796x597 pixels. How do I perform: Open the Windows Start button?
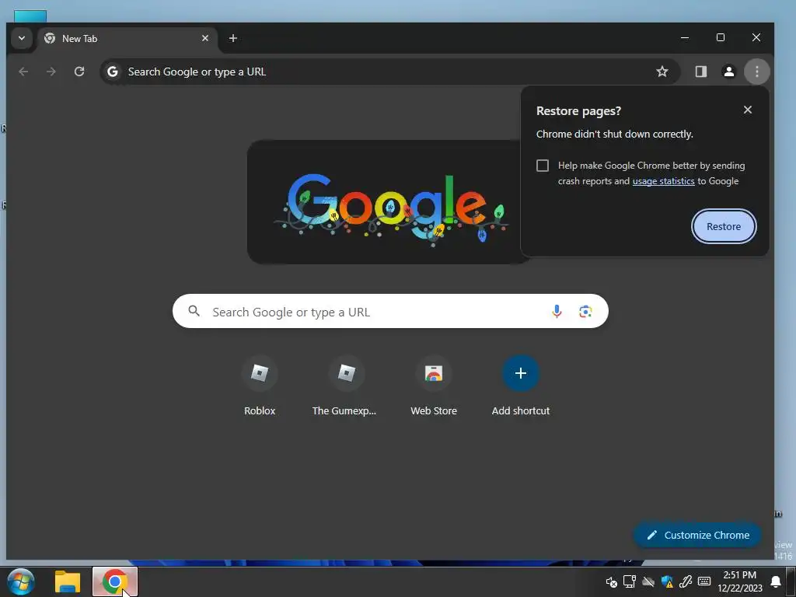coord(21,581)
